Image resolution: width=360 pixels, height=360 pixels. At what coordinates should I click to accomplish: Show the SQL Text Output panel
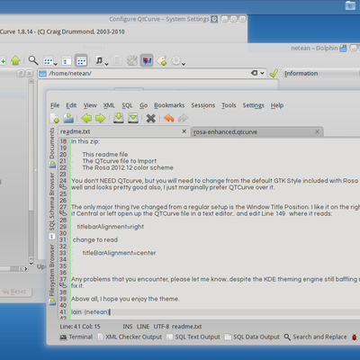point(193,337)
